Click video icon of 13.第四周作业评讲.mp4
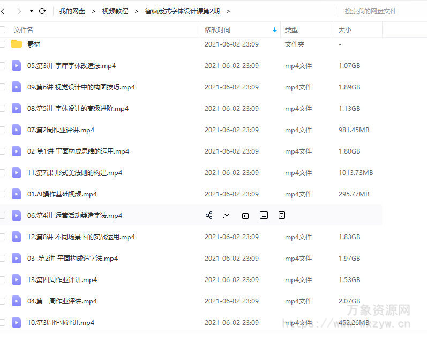This screenshot has width=427, height=342. [x=17, y=279]
